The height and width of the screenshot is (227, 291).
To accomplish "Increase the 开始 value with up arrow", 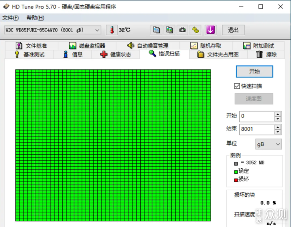I will tap(278, 114).
